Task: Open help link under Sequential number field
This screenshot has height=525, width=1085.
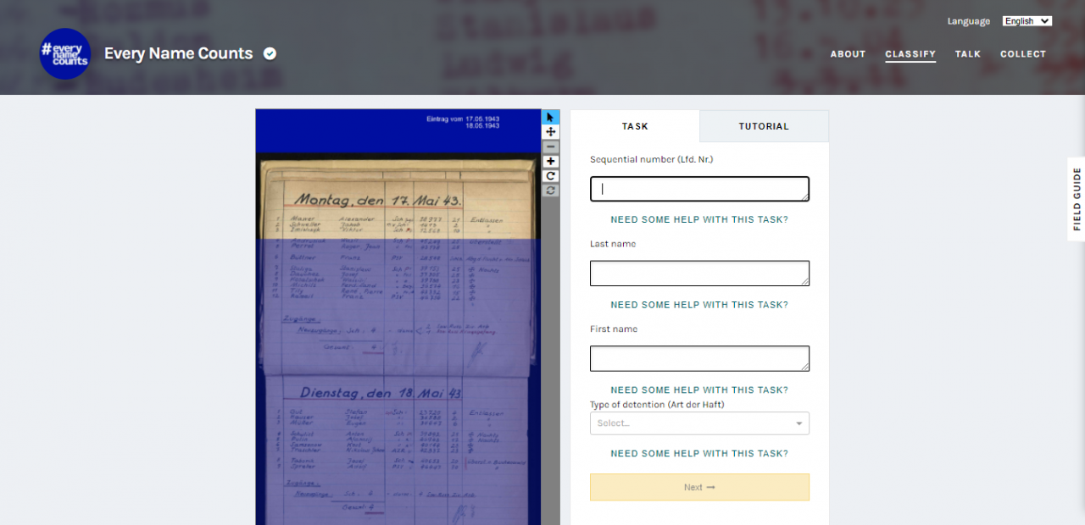Action: coord(699,219)
